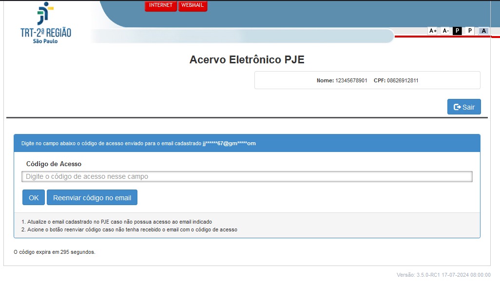Click the CPF value 08626912811
Screen dimensions: 500x285
(x=403, y=81)
